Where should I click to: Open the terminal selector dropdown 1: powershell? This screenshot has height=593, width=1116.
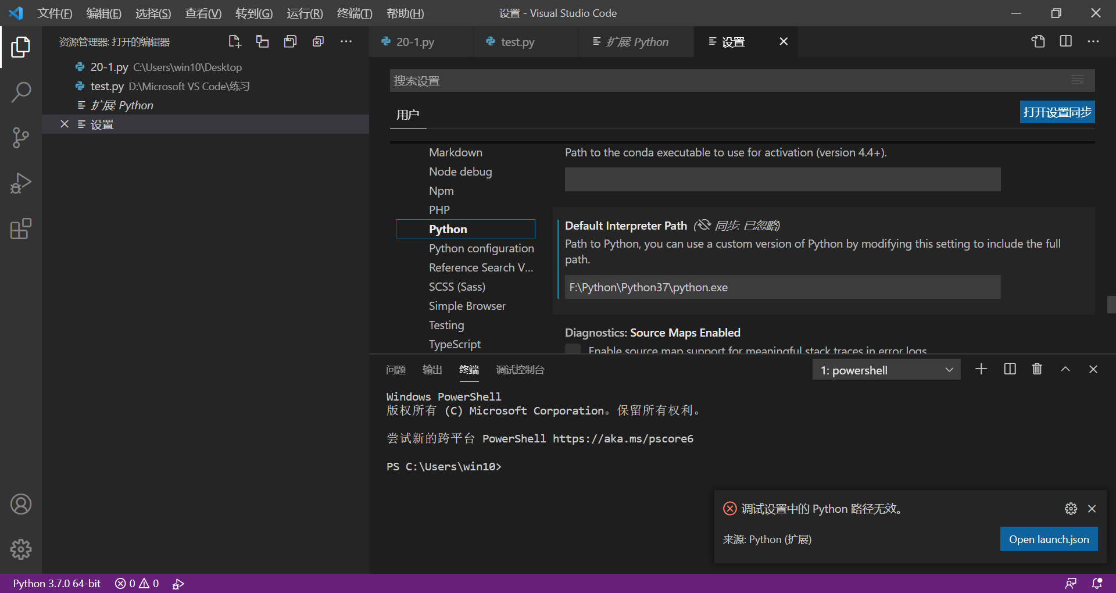pyautogui.click(x=886, y=370)
